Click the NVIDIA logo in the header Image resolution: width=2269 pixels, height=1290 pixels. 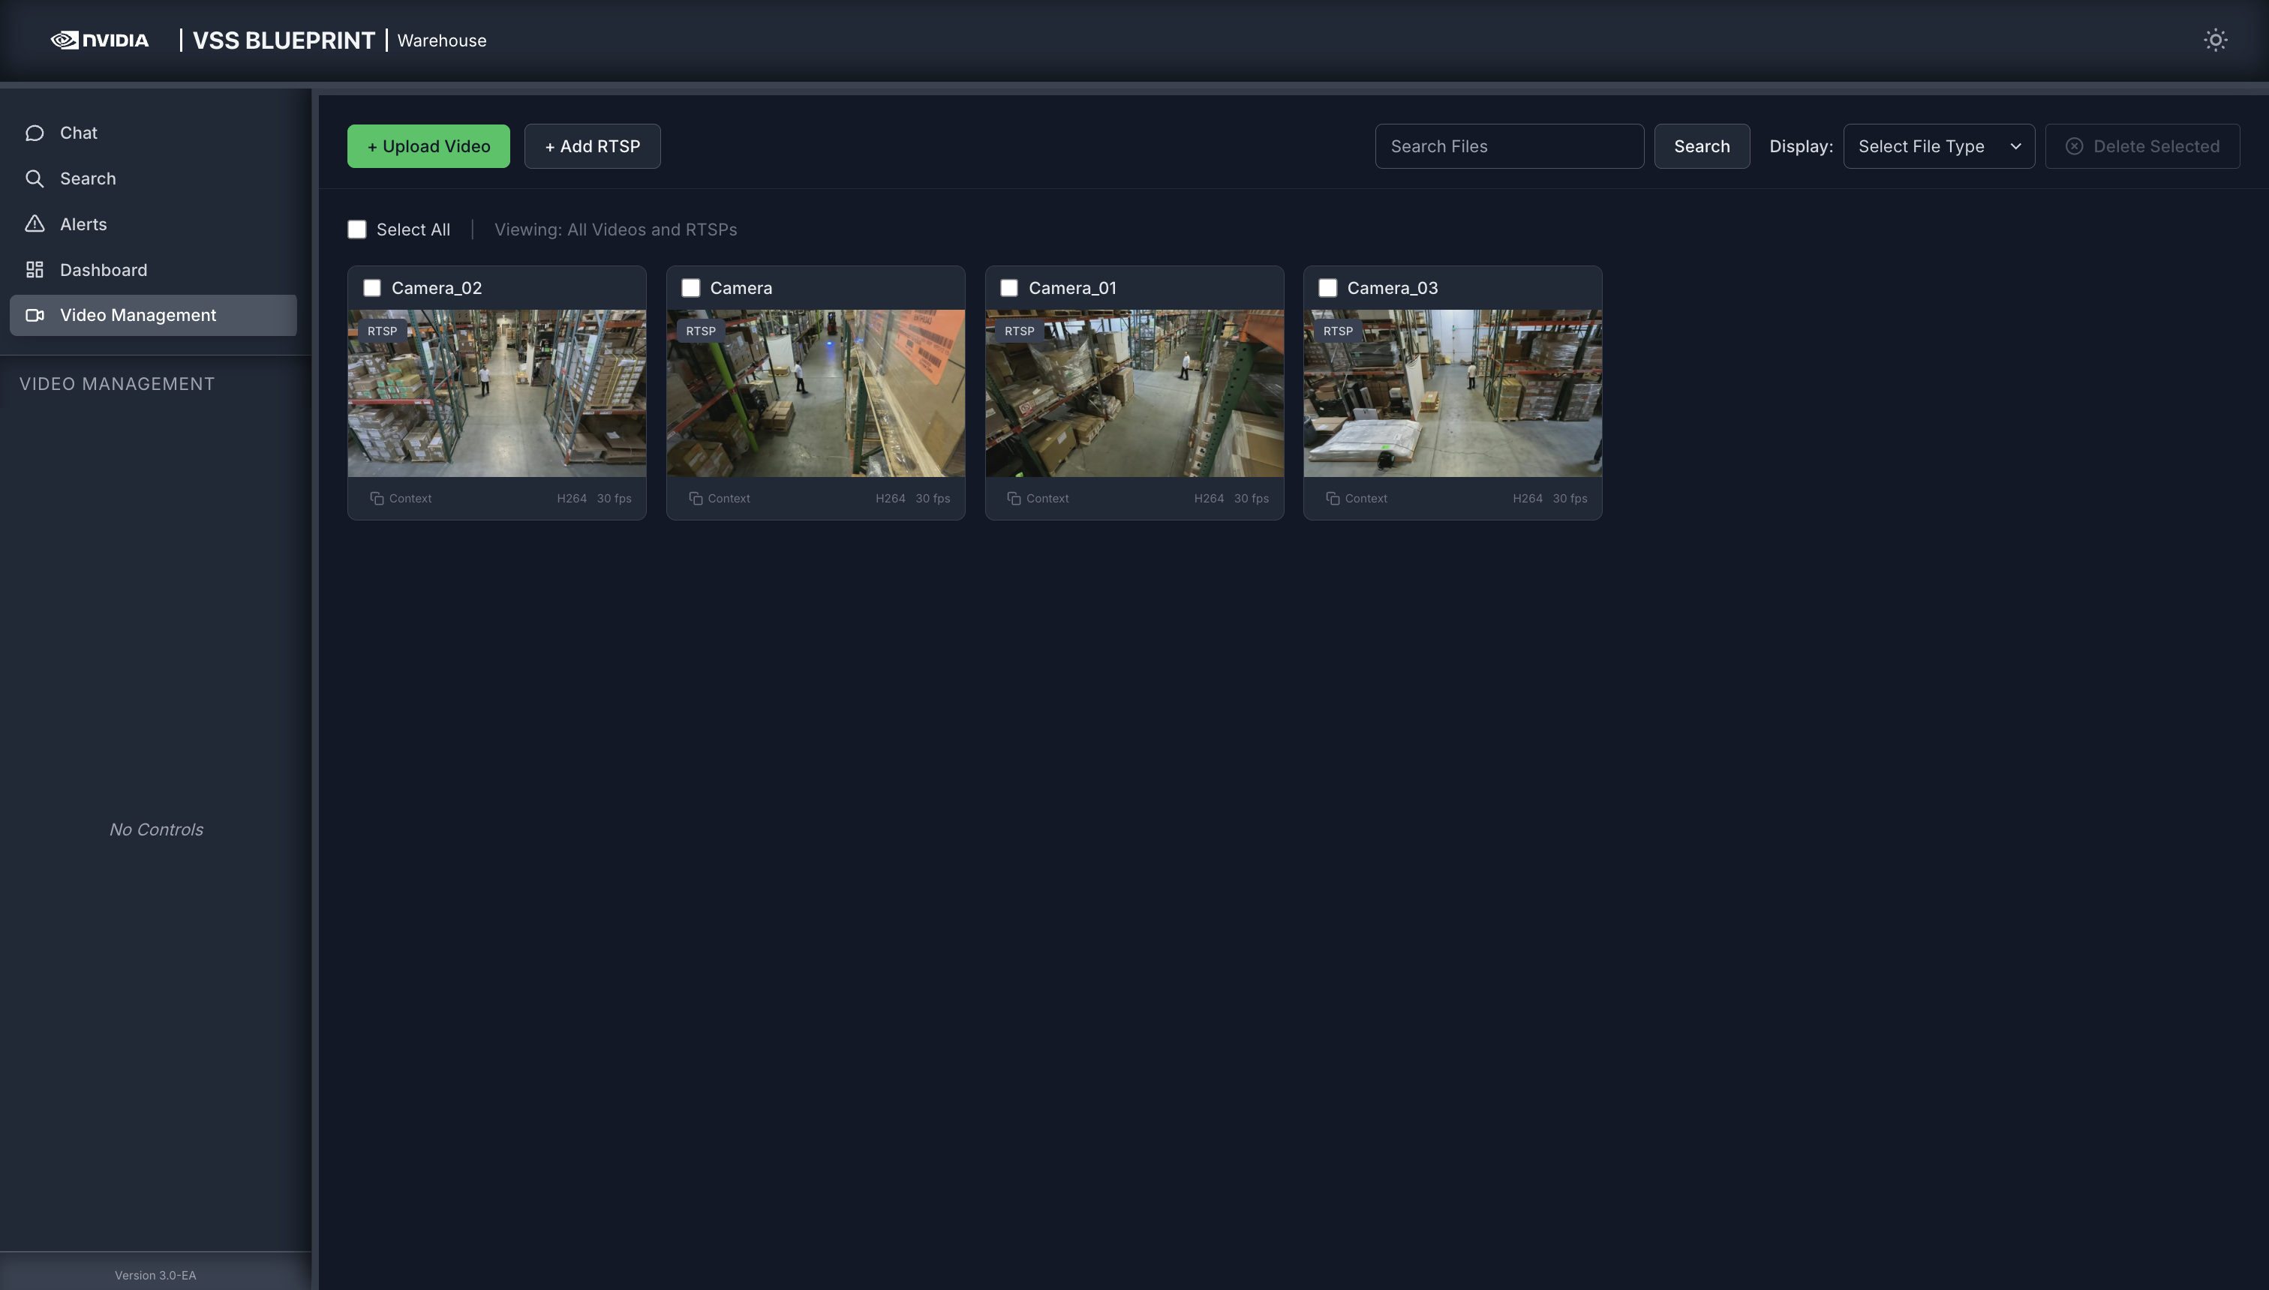pyautogui.click(x=98, y=40)
